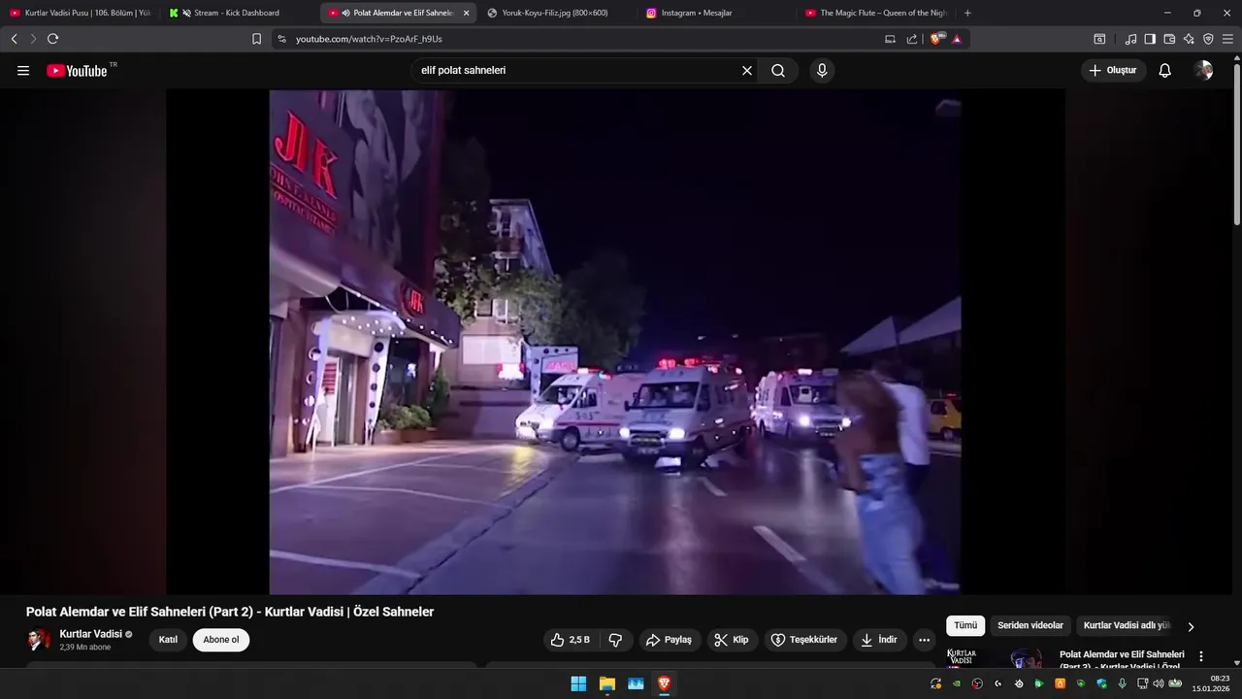Open more actions three-dot menu under video
1242x699 pixels.
click(924, 640)
